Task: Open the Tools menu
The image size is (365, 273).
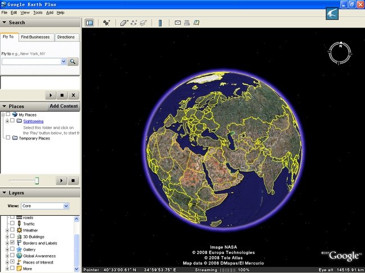Action: click(x=38, y=12)
